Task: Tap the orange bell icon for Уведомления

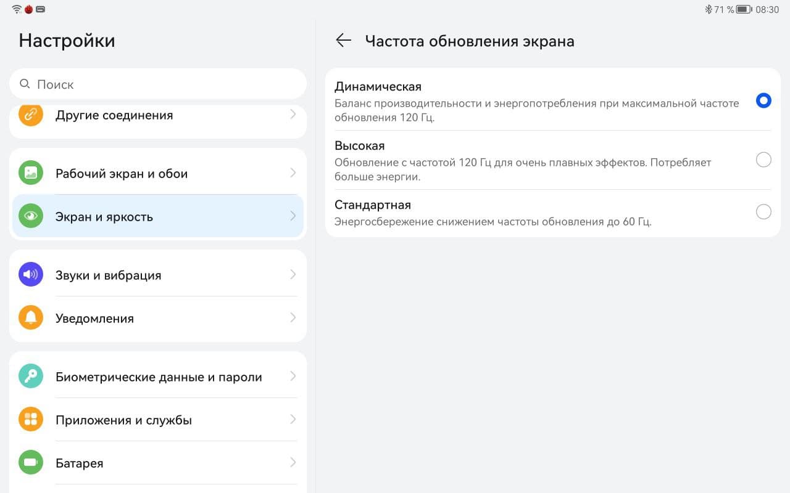Action: pyautogui.click(x=31, y=318)
